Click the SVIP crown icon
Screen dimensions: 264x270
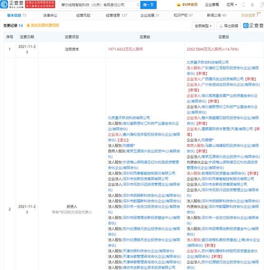coord(178,5)
